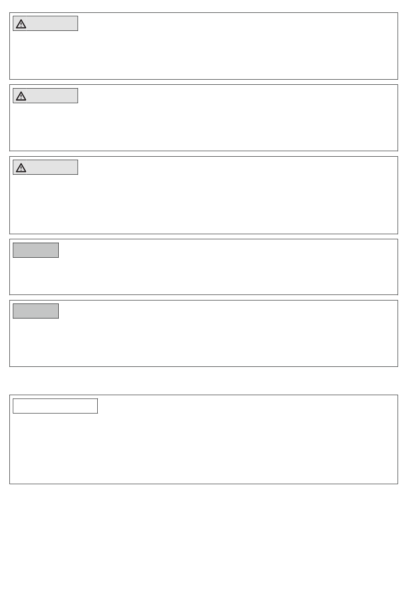The width and height of the screenshot is (407, 592).
Task: Click the blank area right of the white outlined label
Action: coord(248,406)
